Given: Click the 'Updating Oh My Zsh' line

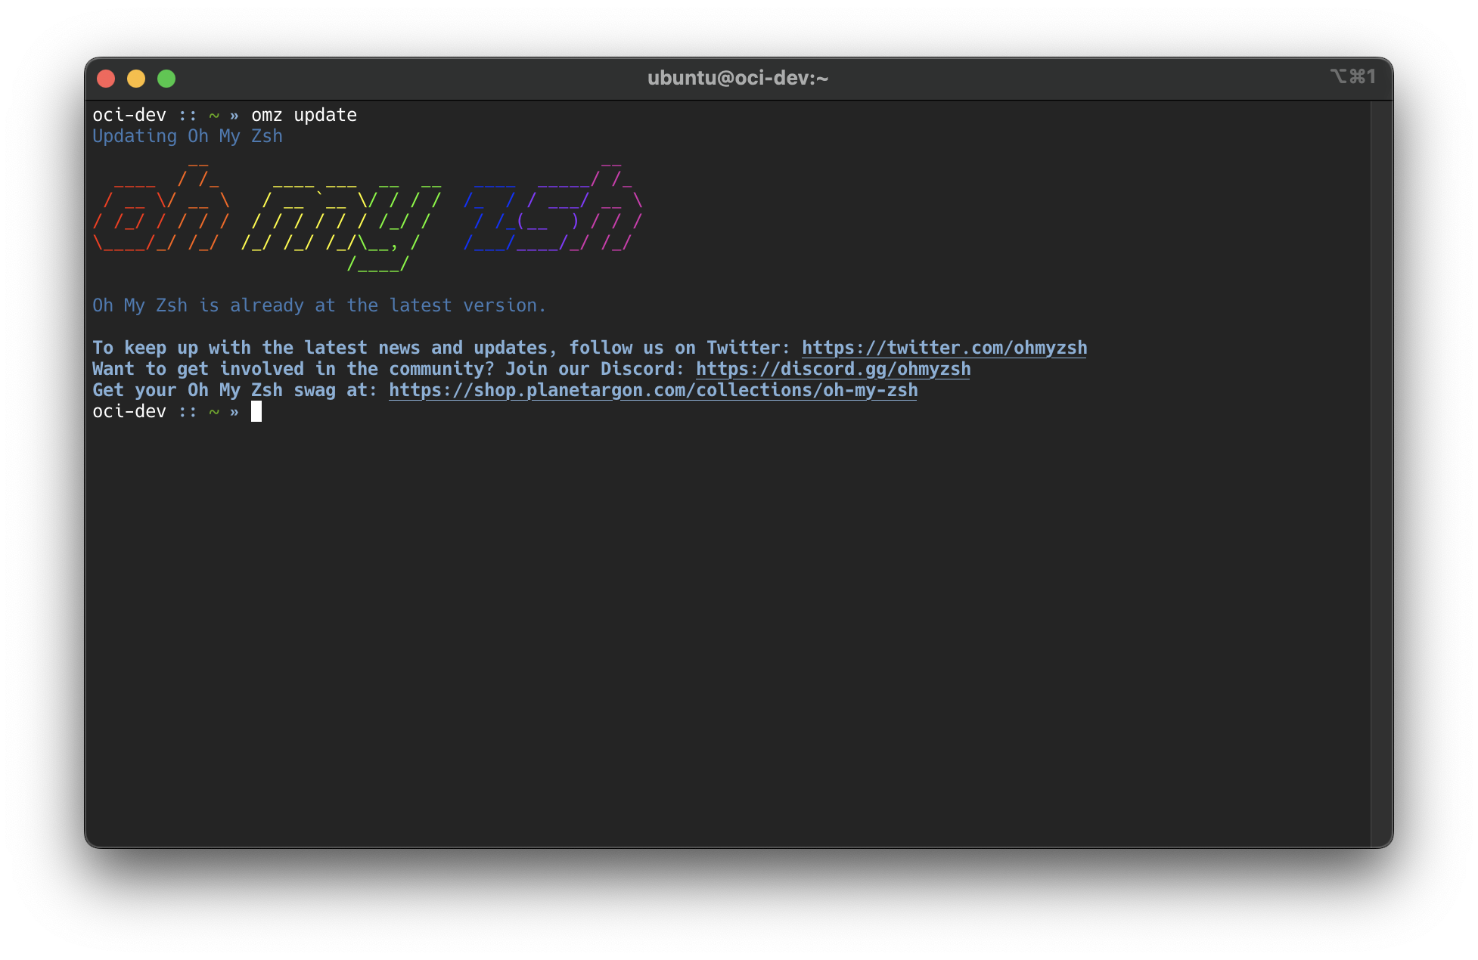Looking at the screenshot, I should coord(187,136).
